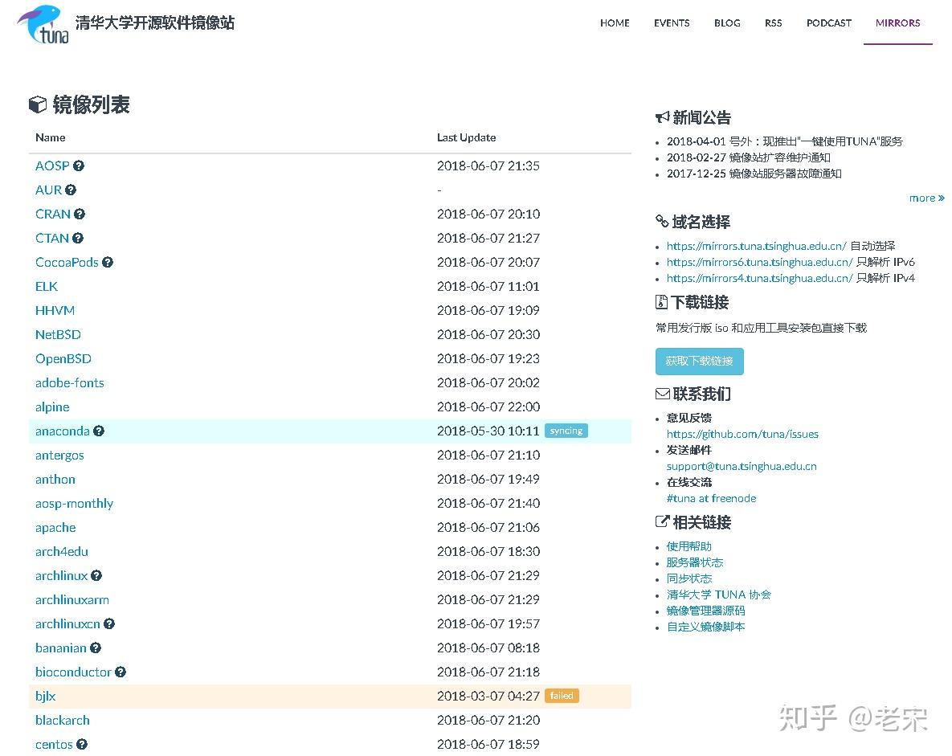Open the 2018-02-27 maintenance notice
The image size is (952, 756).
pos(748,158)
